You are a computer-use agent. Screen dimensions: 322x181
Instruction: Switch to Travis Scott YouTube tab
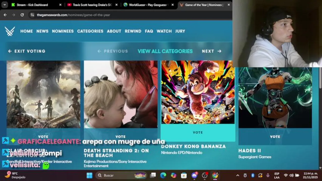coord(92,5)
